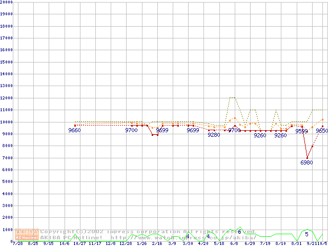
Task: Click the AKIBA logo in bottom-left corner
Action: pyautogui.click(x=27, y=234)
